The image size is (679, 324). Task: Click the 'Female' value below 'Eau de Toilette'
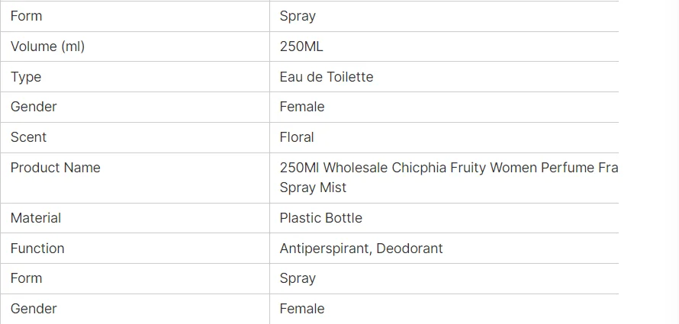point(302,107)
